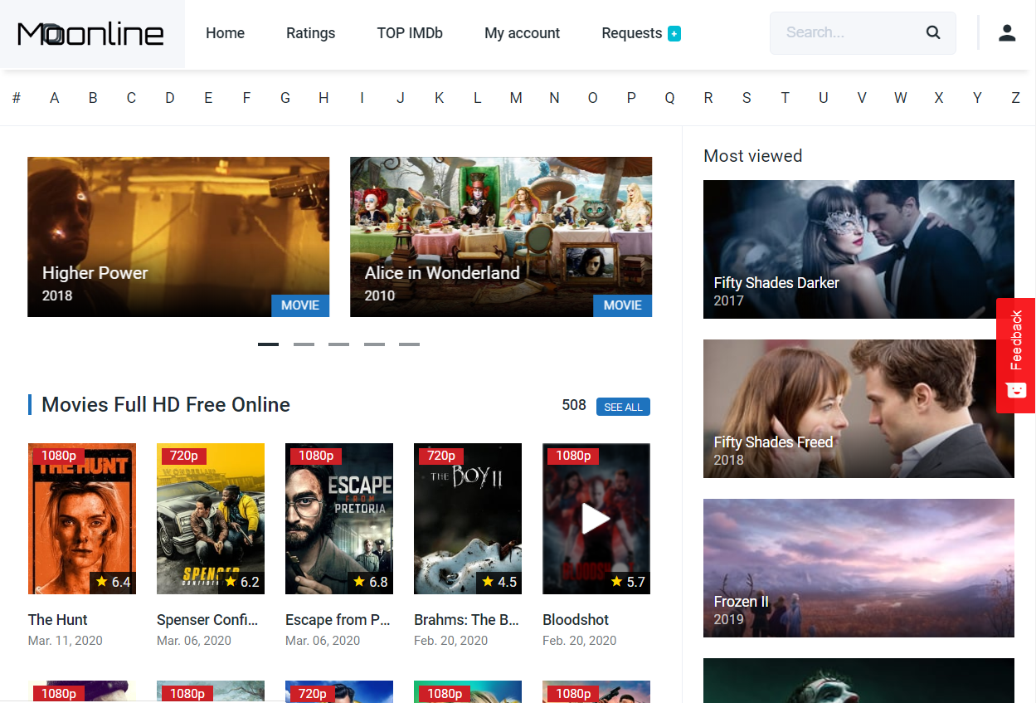Click the MOVIE tag on Alice in Wonderland
The image size is (1036, 703).
pos(623,305)
